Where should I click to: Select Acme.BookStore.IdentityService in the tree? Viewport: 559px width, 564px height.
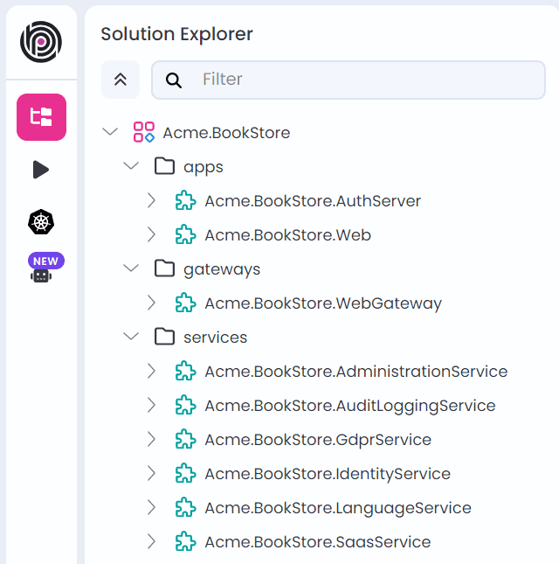point(328,474)
